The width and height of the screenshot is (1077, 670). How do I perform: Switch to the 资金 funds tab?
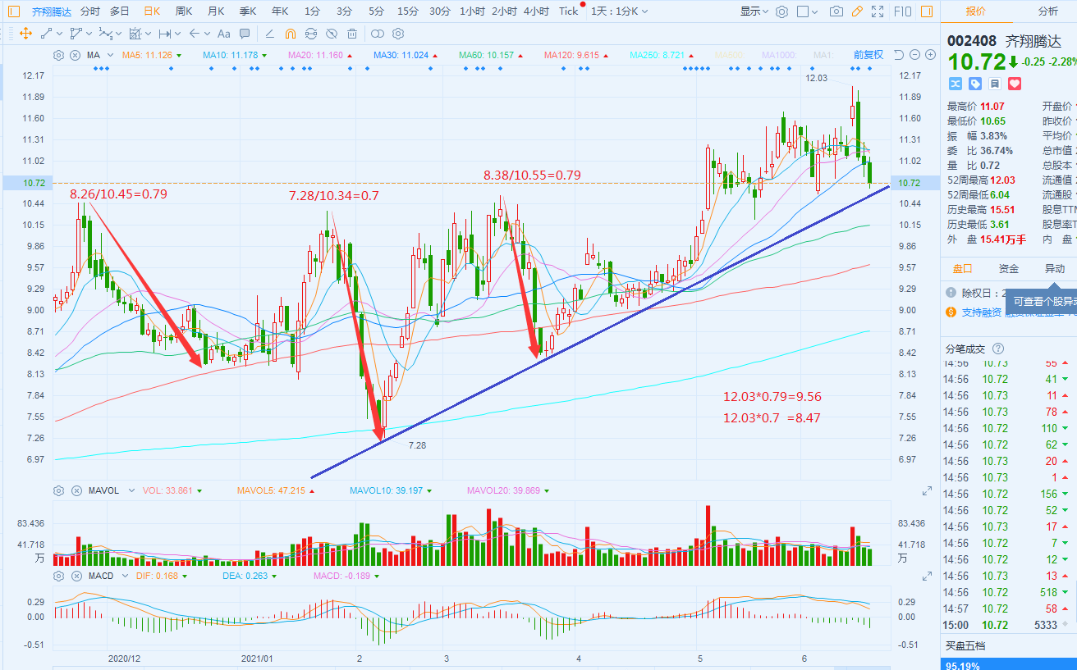1009,268
